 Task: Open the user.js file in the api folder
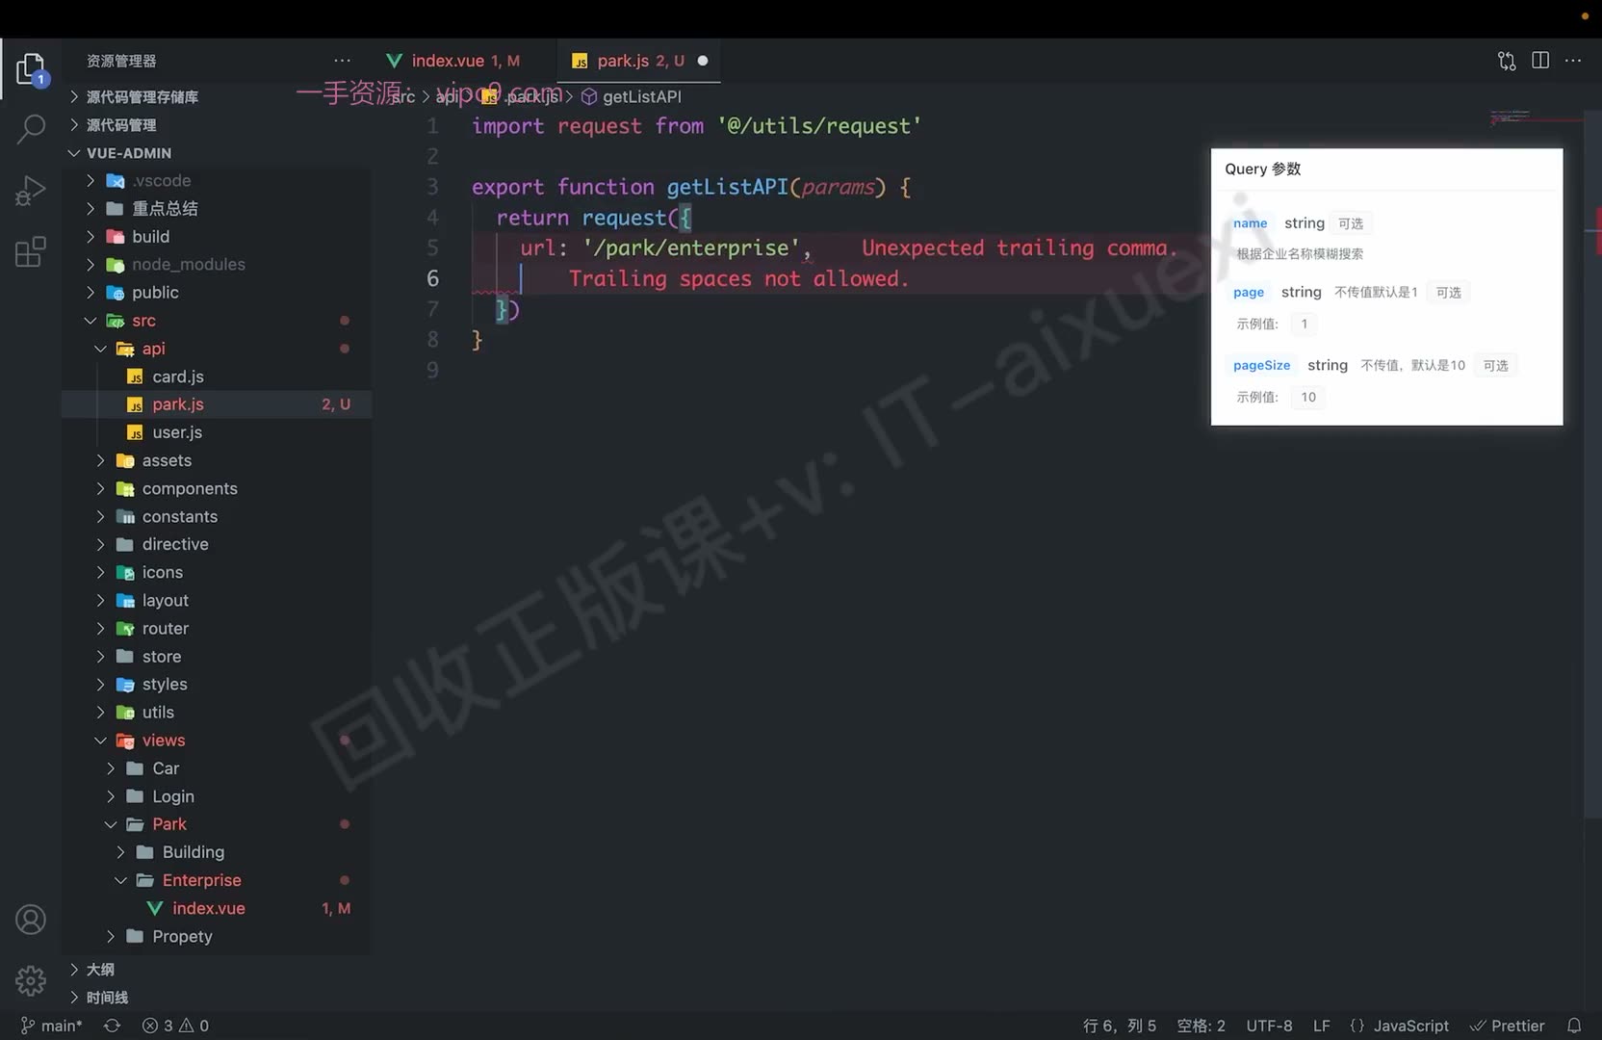pyautogui.click(x=177, y=432)
